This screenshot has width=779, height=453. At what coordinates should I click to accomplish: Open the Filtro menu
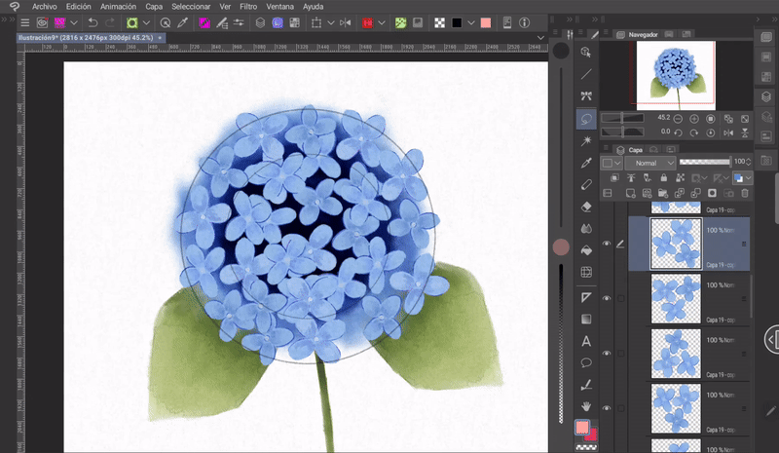[248, 6]
